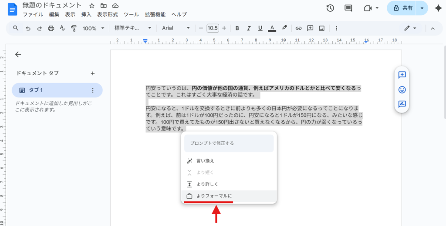The image size is (446, 226).
Task: Open the 100% zoom dropdown
Action: [94, 28]
